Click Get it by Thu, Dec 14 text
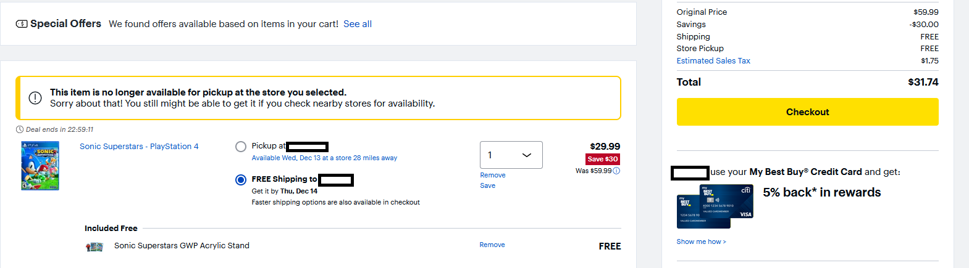 point(284,192)
